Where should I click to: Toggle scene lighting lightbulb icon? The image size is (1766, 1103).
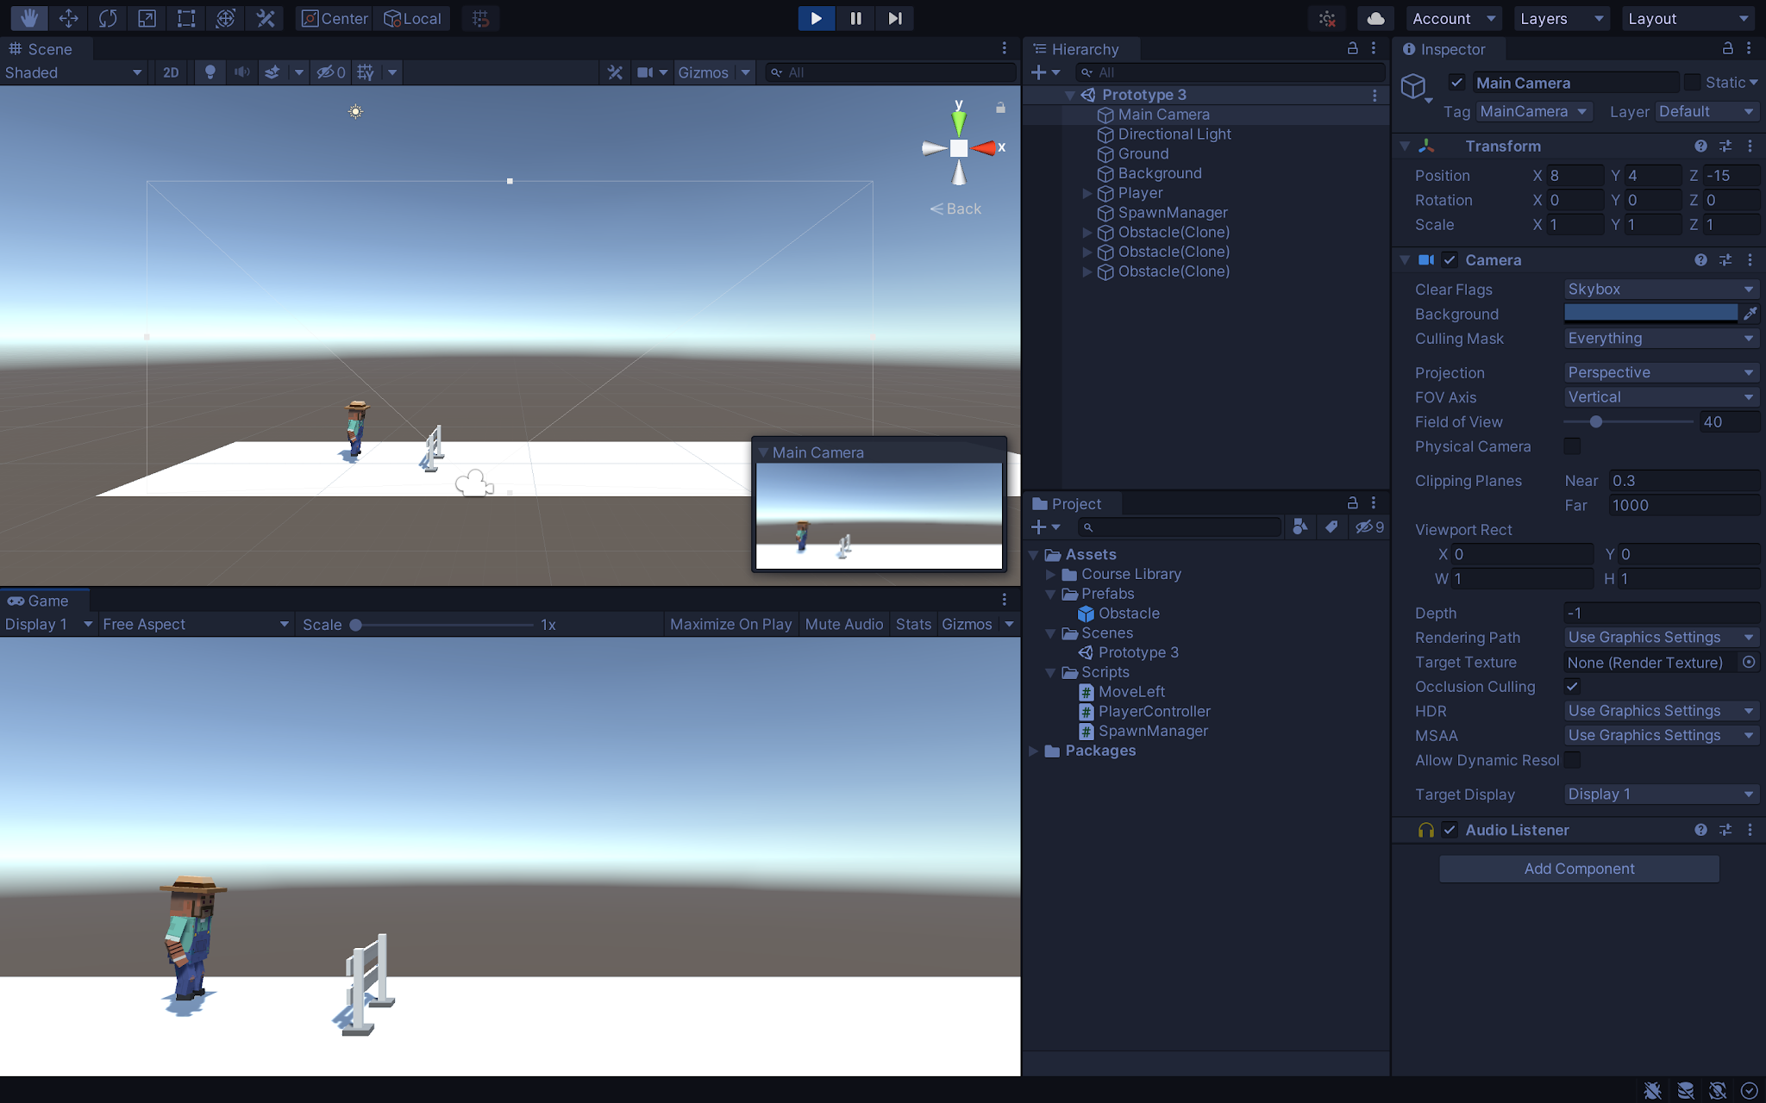pos(210,72)
